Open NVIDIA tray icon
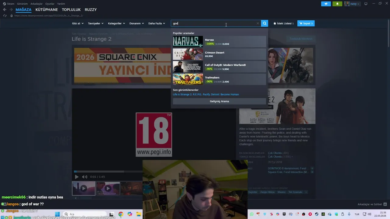 323,214
